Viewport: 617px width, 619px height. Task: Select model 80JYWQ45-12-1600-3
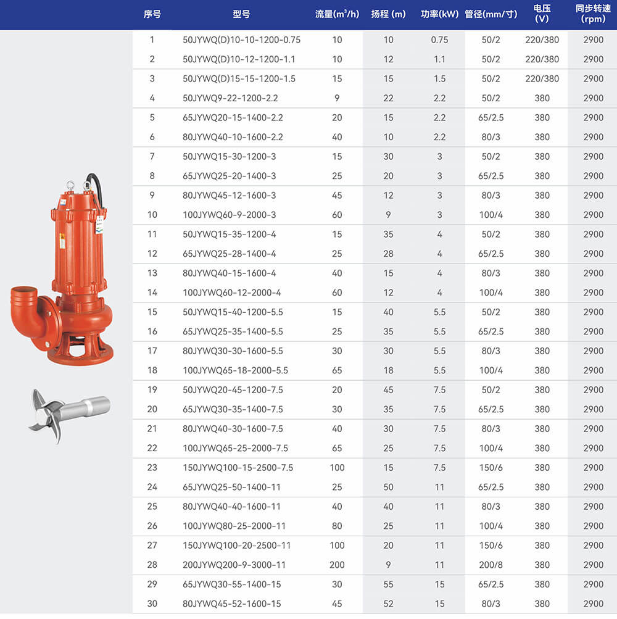click(x=229, y=196)
